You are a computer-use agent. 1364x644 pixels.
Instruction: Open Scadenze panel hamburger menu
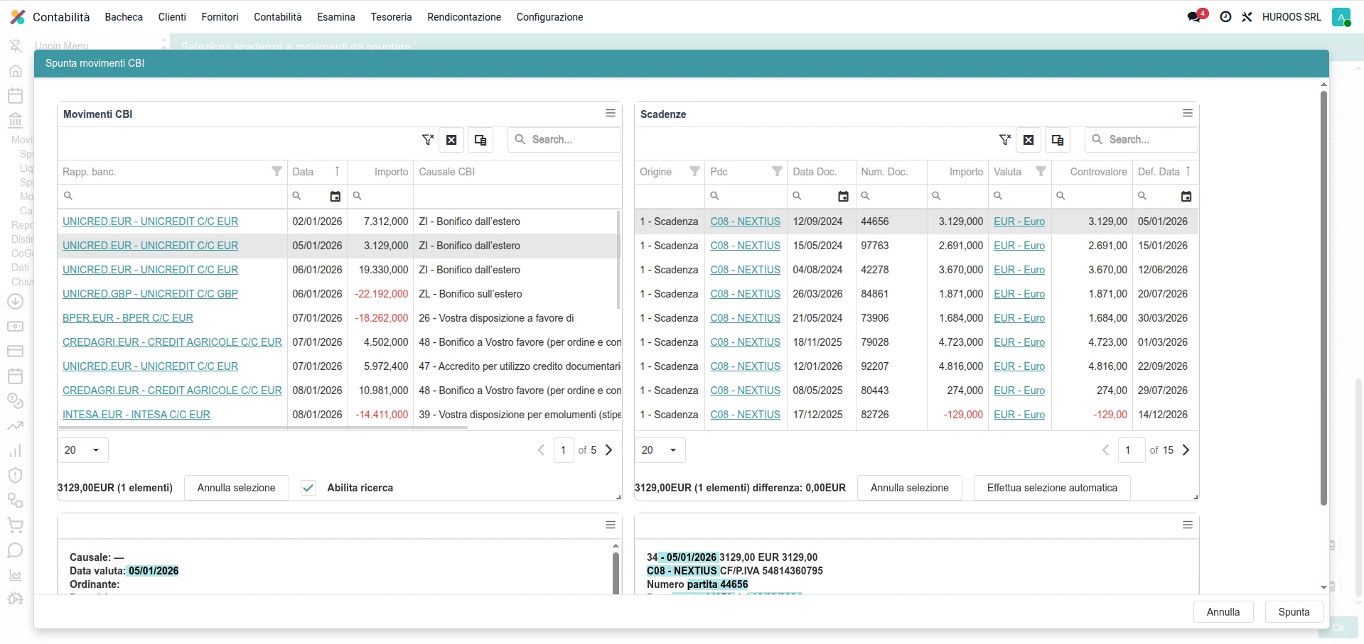1188,113
